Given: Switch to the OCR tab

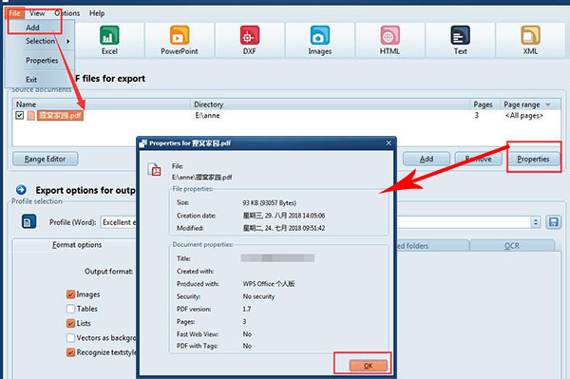Looking at the screenshot, I should click(512, 246).
